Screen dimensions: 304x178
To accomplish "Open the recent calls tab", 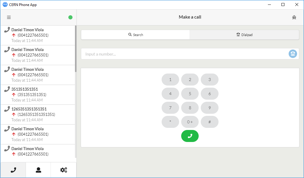I will [x=13, y=170].
